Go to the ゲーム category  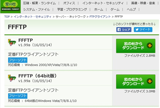tap(115, 10)
